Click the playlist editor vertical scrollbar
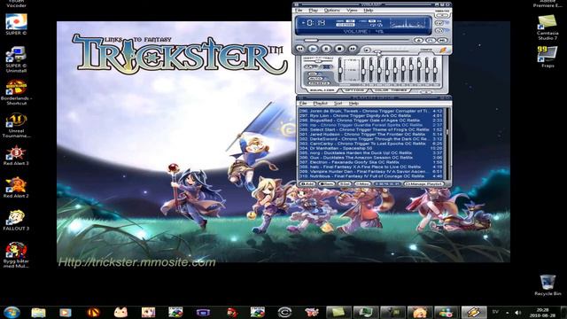Viewport: 567px width, 319px height. [x=447, y=144]
